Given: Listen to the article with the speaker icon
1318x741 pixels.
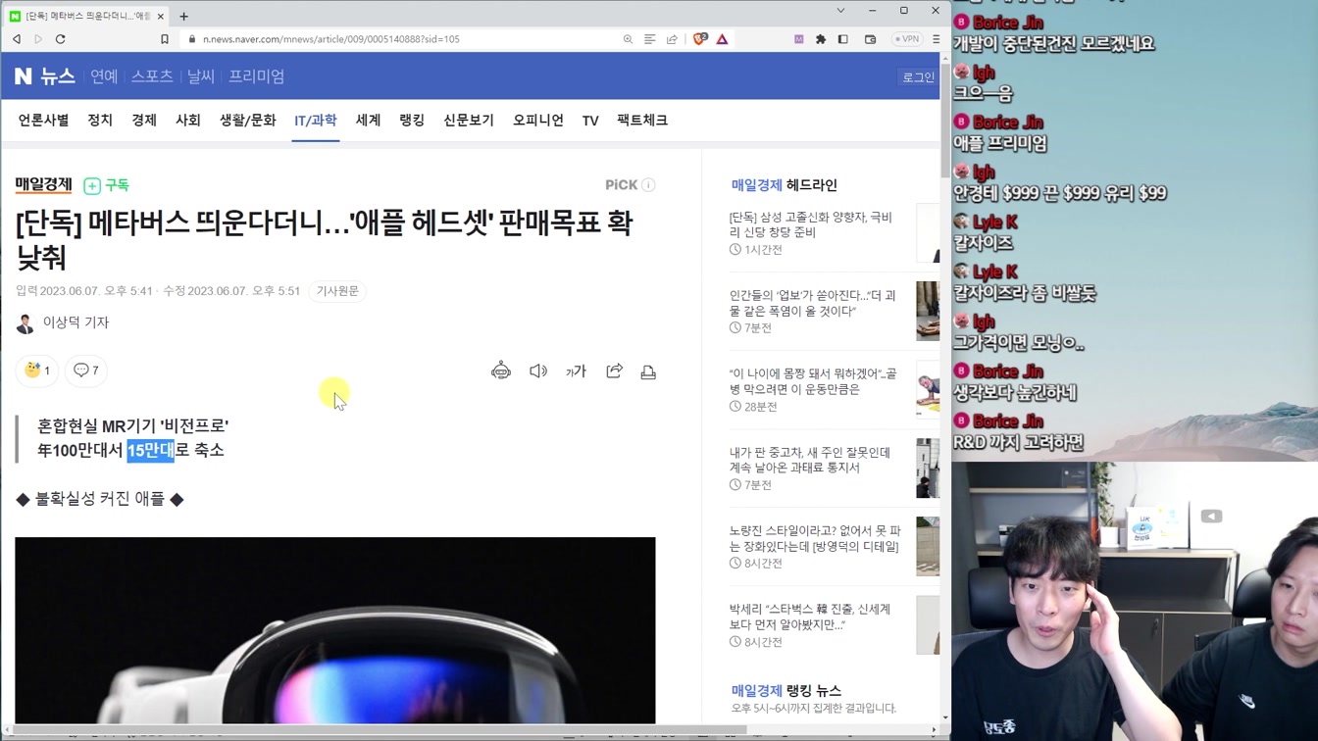Looking at the screenshot, I should coord(538,370).
